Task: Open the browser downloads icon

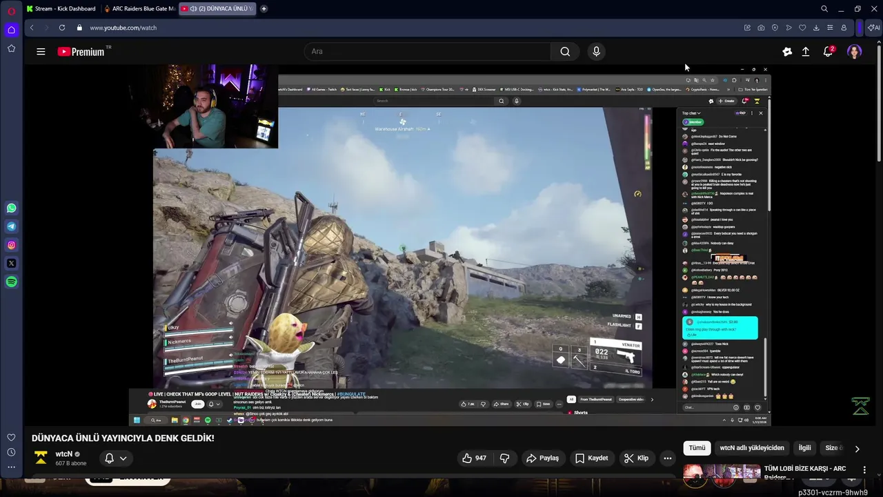Action: tap(816, 28)
